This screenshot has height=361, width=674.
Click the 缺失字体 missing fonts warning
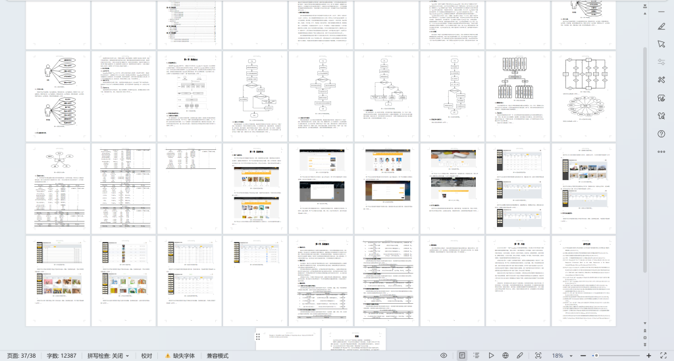[x=180, y=356]
